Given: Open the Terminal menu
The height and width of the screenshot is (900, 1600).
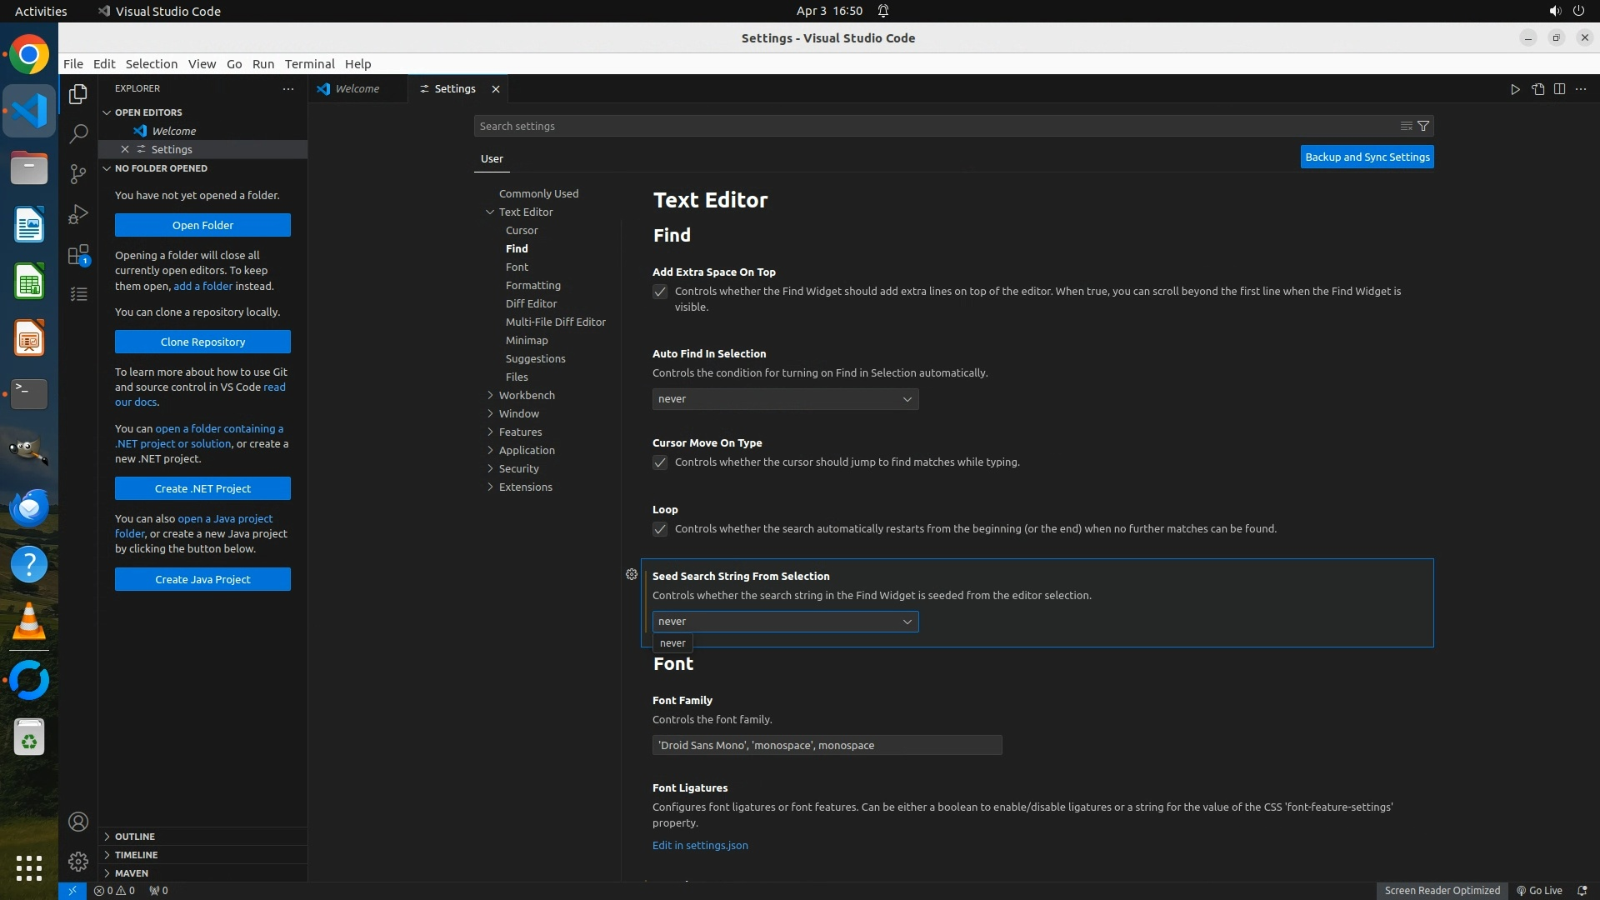Looking at the screenshot, I should 309,64.
